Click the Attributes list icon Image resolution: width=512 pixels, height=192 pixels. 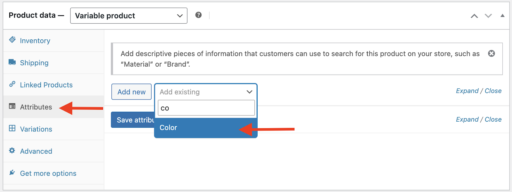tap(12, 107)
